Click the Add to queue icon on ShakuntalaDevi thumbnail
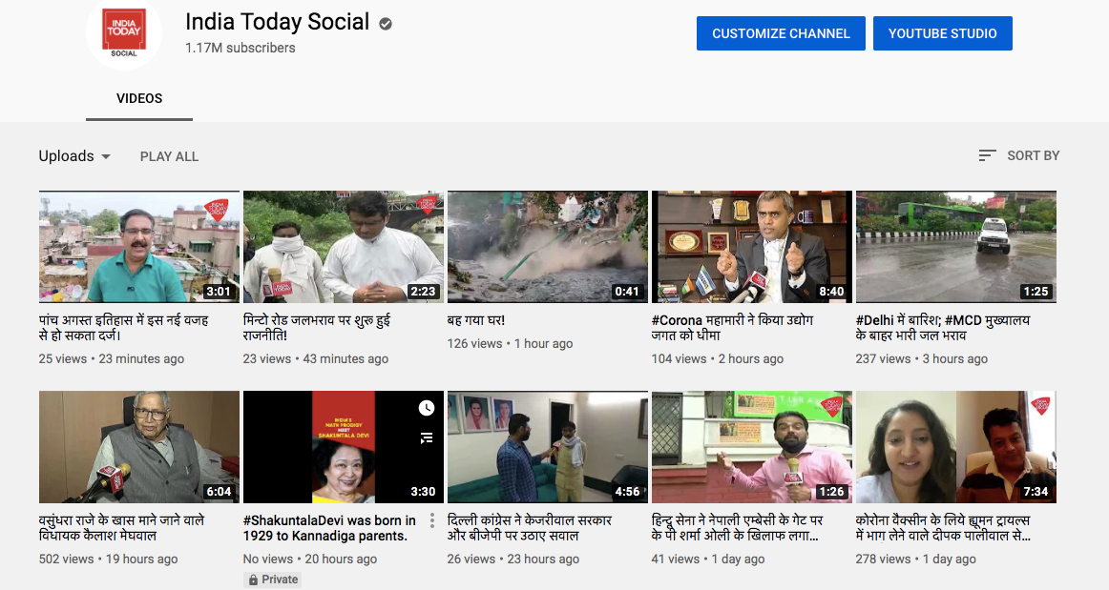 click(426, 438)
